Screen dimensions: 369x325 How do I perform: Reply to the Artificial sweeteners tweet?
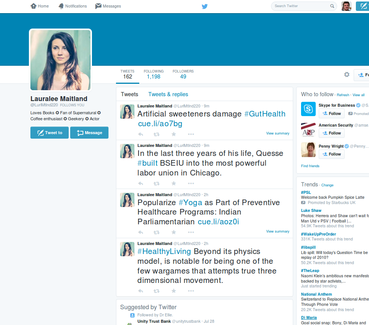(x=141, y=134)
